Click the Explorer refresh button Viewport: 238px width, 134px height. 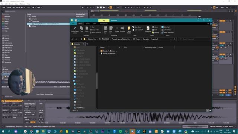coord(174,39)
